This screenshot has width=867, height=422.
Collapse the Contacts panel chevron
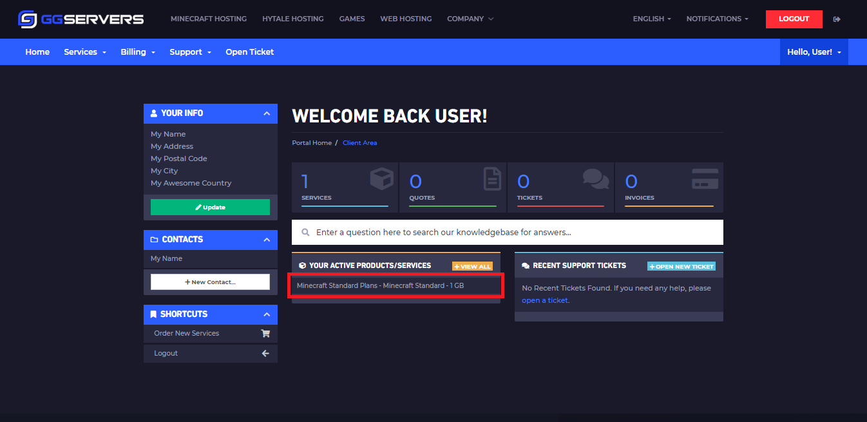(267, 240)
